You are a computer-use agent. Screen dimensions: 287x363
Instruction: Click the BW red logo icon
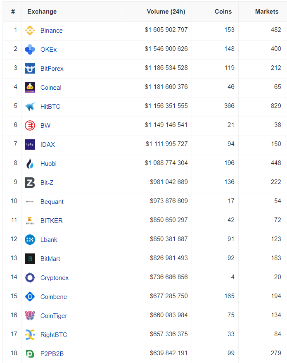[30, 126]
